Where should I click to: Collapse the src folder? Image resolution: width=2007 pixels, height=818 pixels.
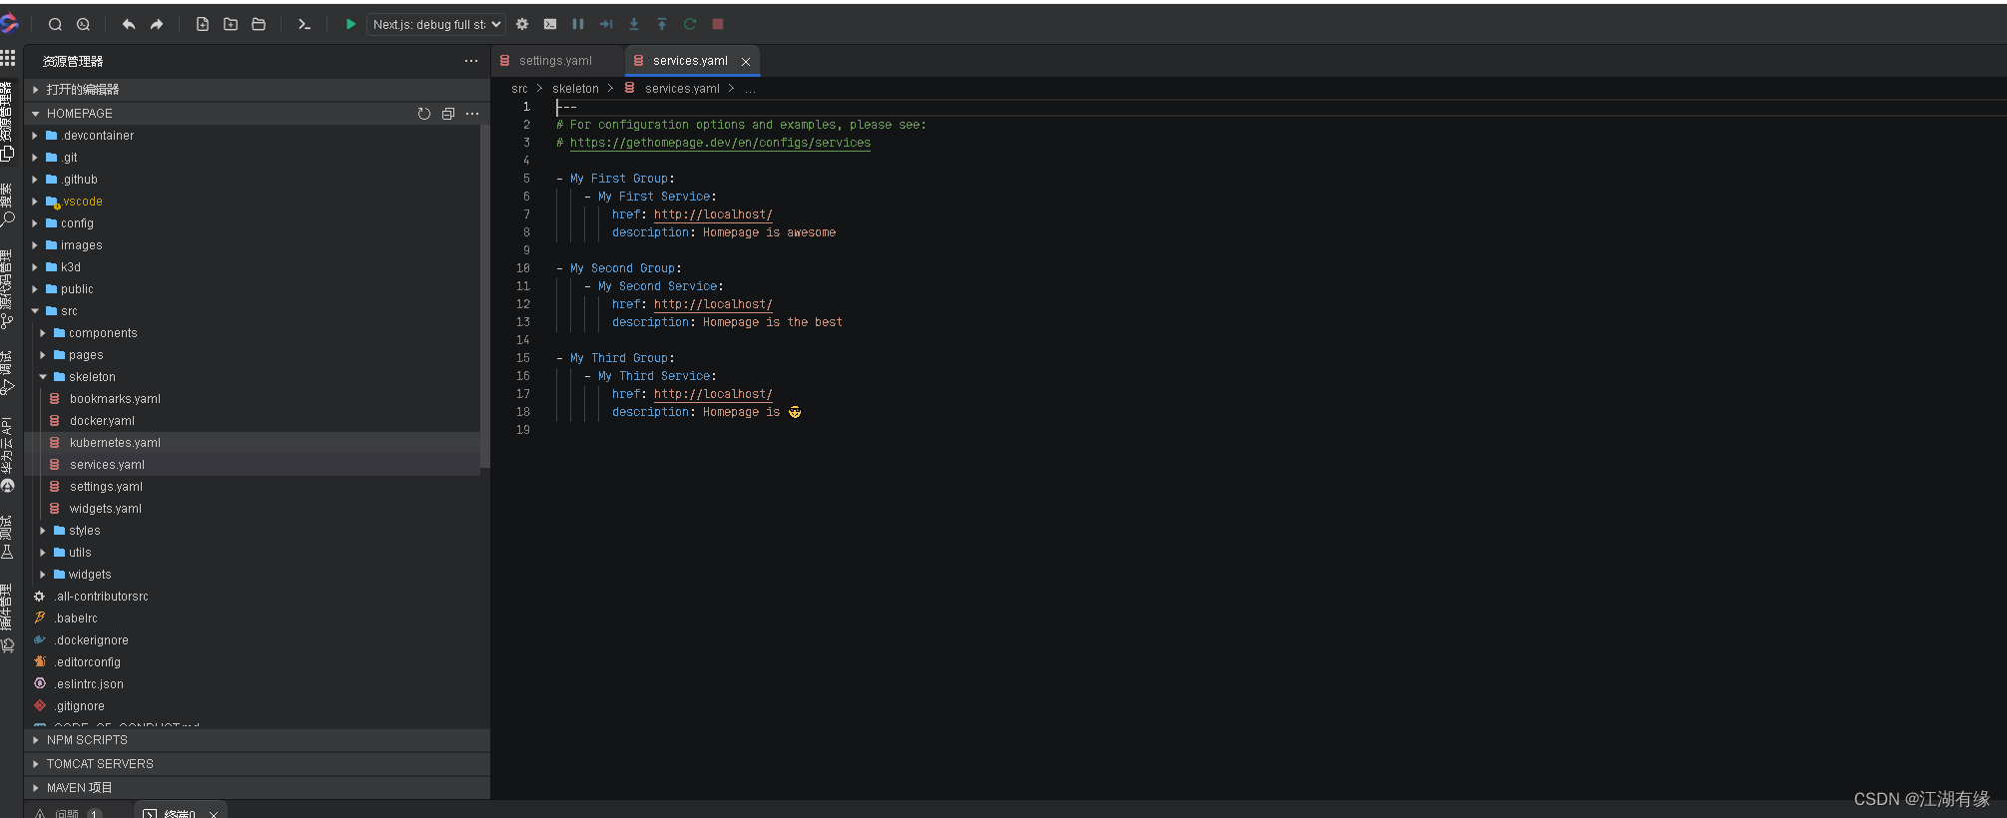coord(36,311)
